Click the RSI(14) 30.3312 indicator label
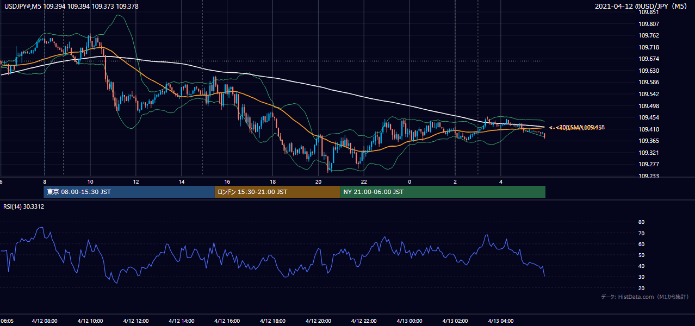 tap(24, 206)
